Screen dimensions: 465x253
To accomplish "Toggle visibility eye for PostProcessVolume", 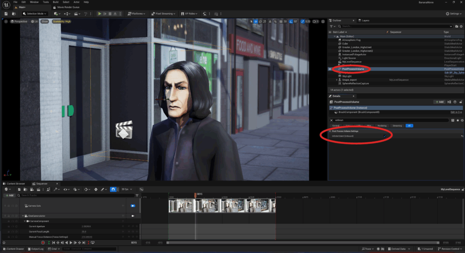I will 330,69.
